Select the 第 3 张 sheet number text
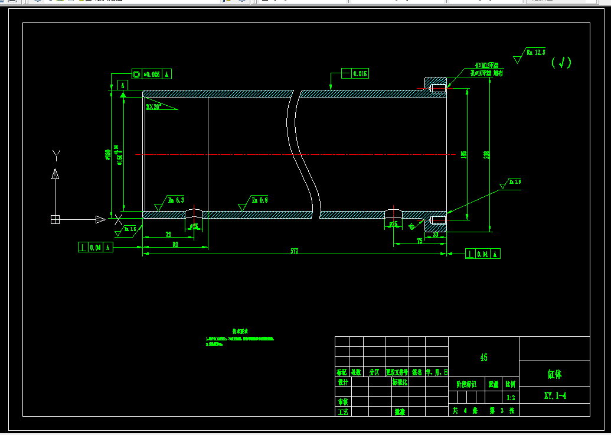The width and height of the screenshot is (611, 435). [x=502, y=411]
